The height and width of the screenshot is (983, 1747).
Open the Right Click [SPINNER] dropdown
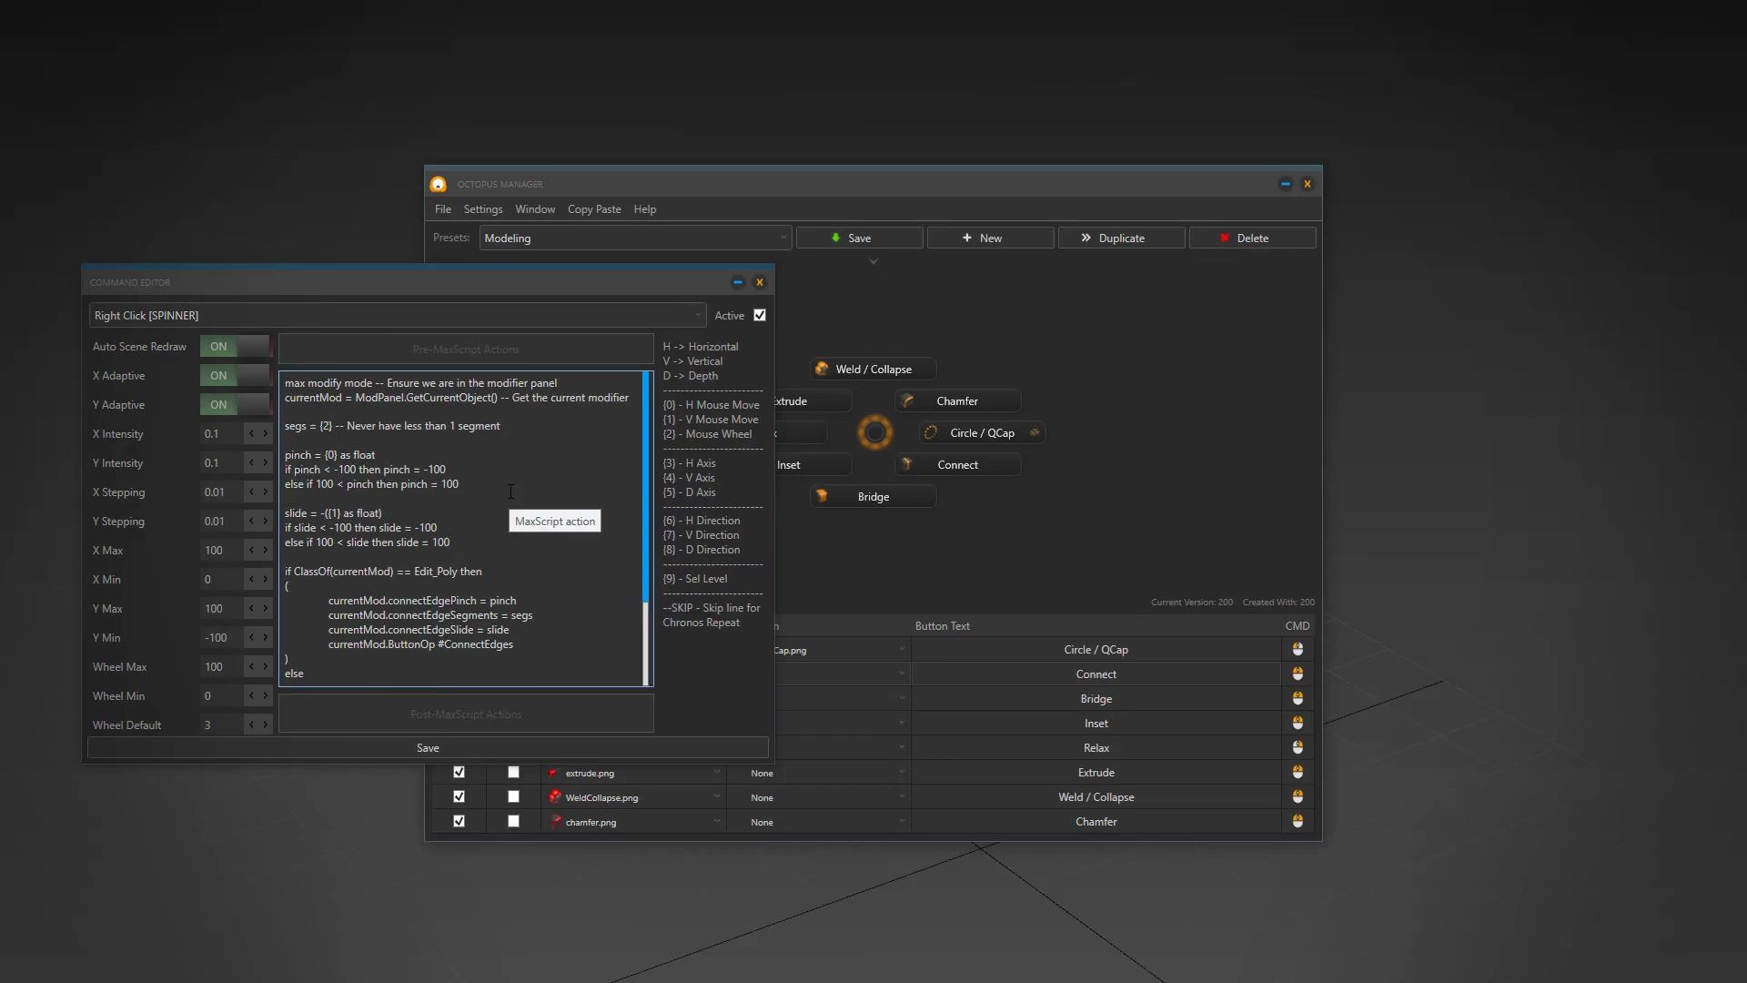tap(398, 315)
